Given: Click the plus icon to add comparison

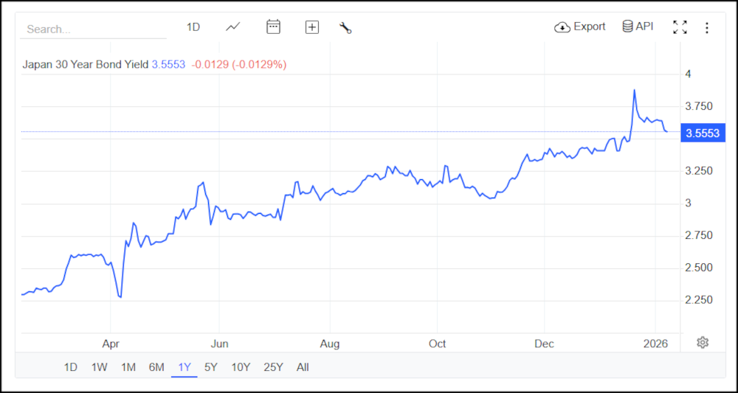Looking at the screenshot, I should pos(312,27).
